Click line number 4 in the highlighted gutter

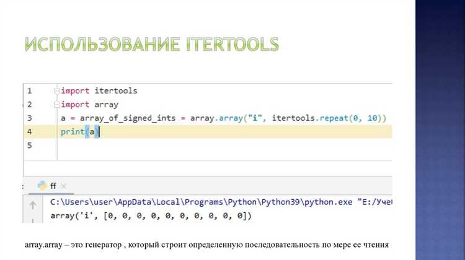coord(30,132)
